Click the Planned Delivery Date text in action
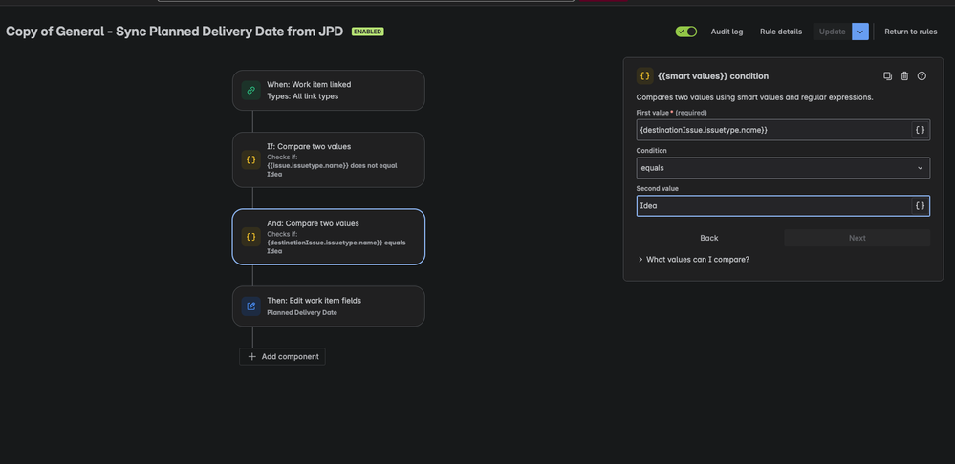The image size is (955, 464). 302,312
